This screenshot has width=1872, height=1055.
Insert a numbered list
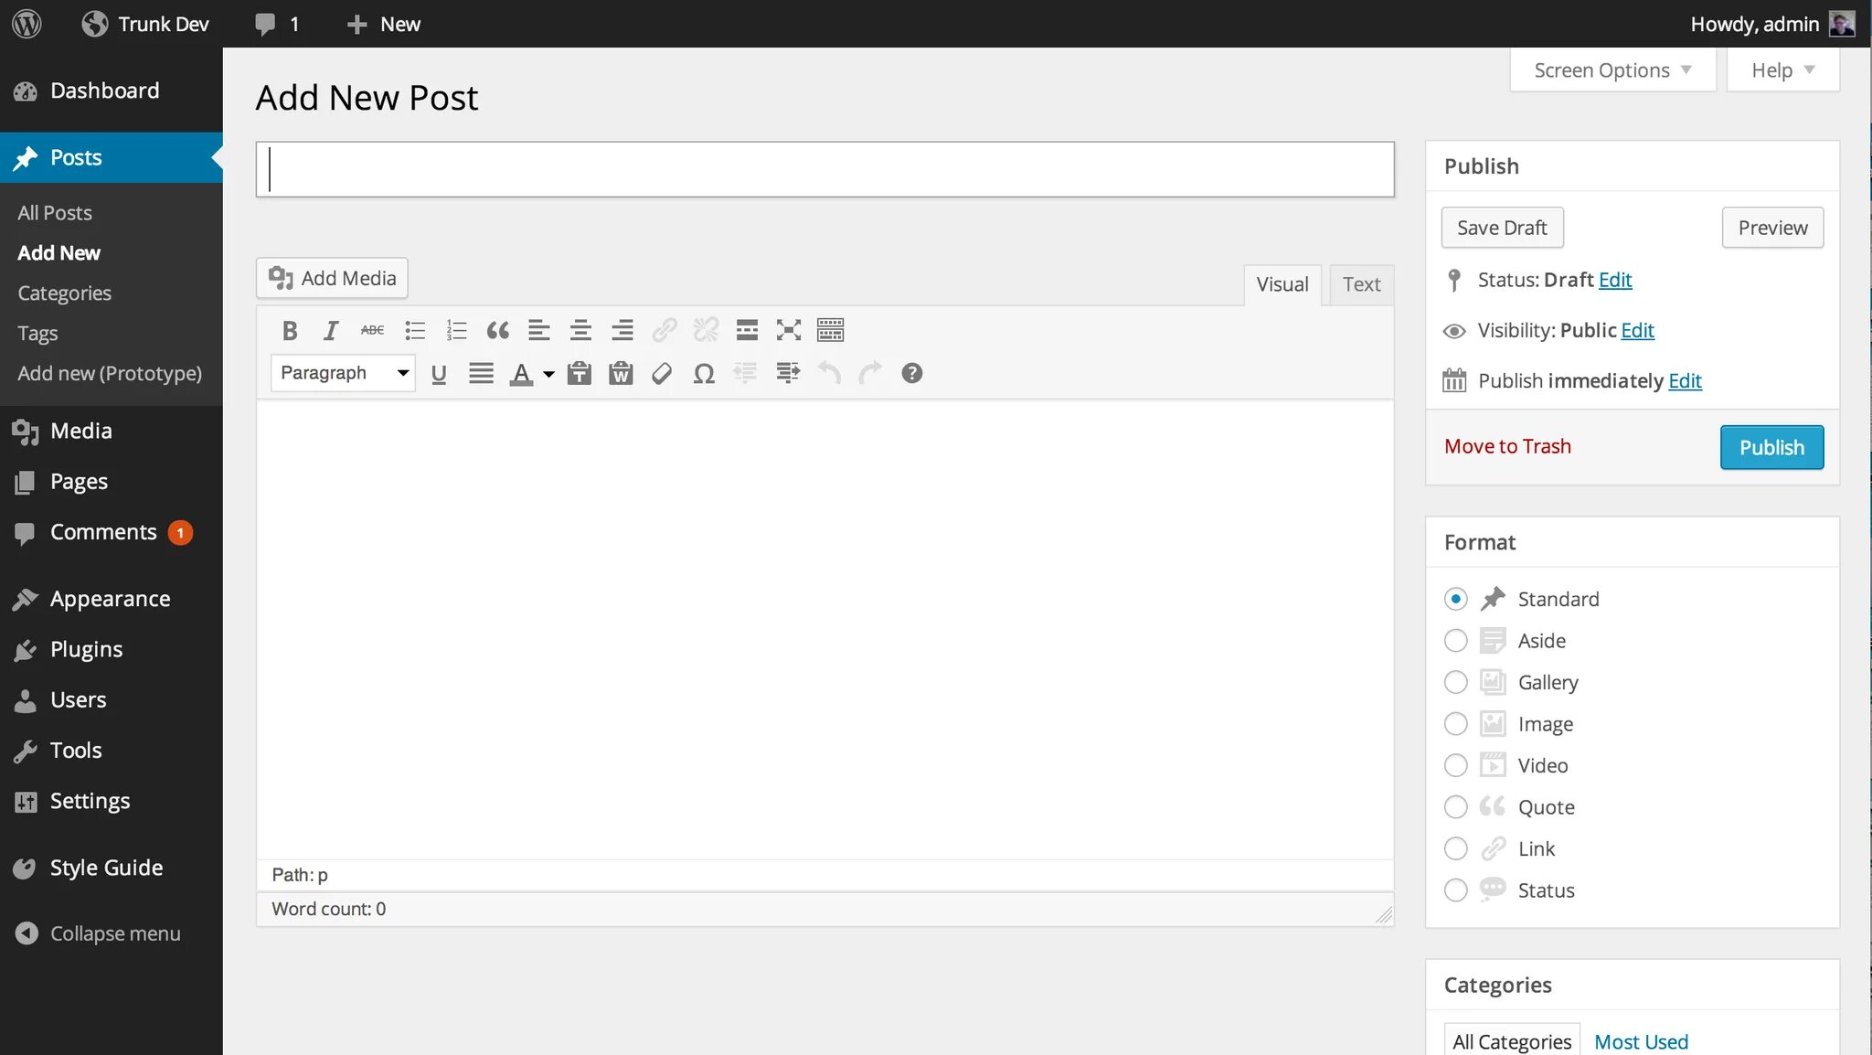click(456, 330)
